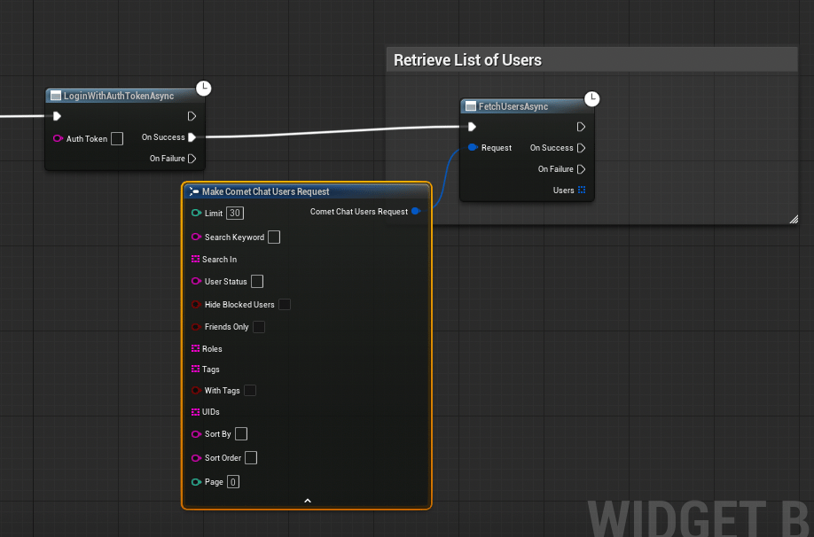Click the With Tags boolean pin

click(x=196, y=390)
